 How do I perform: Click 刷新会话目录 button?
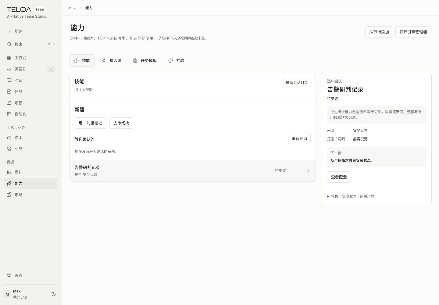point(297,83)
